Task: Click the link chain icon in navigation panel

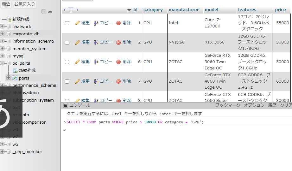Action: tap(50, 12)
